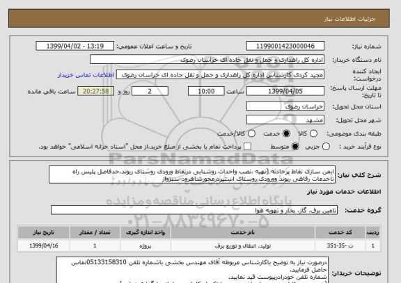The height and width of the screenshot is (283, 401).
Task: Click the need date cell 1399/04/16
Action: (x=43, y=245)
